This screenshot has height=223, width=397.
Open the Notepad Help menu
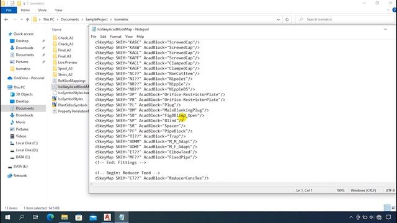[x=140, y=37]
